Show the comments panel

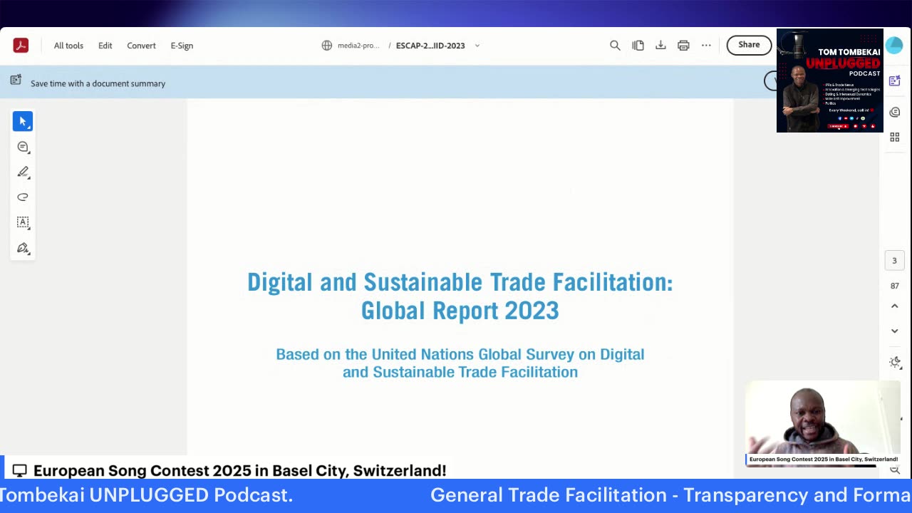pyautogui.click(x=895, y=112)
